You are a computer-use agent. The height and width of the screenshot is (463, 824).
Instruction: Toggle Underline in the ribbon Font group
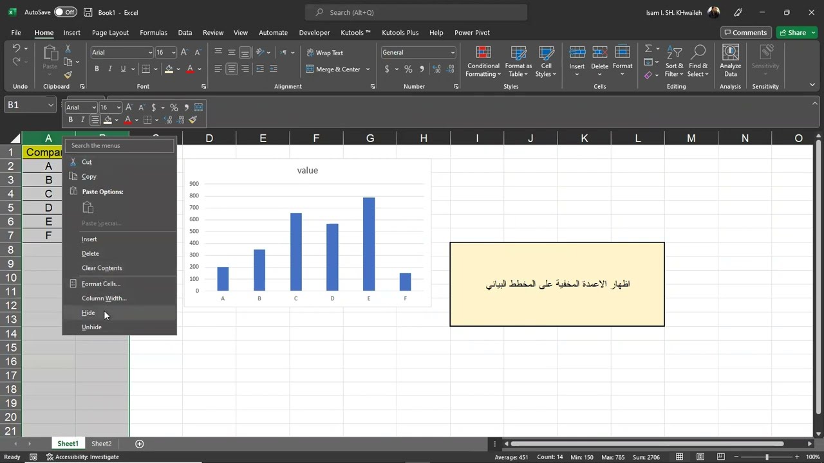(x=123, y=69)
